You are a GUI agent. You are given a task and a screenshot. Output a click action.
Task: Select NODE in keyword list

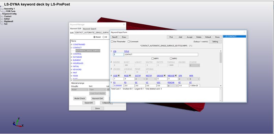point(75,76)
